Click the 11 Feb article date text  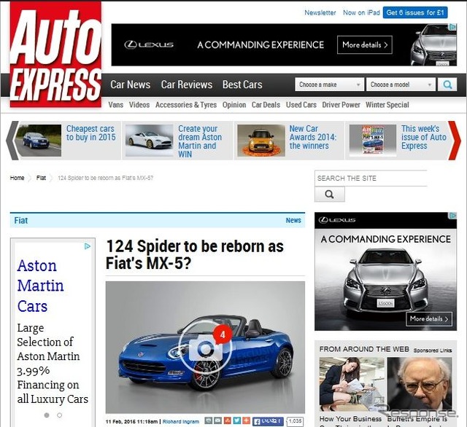pyautogui.click(x=131, y=421)
